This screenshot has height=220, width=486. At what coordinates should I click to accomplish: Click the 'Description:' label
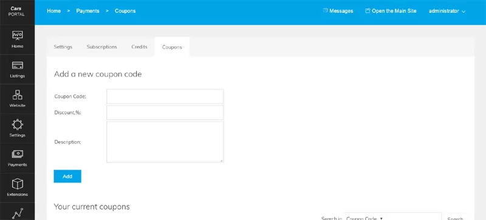[x=67, y=142]
